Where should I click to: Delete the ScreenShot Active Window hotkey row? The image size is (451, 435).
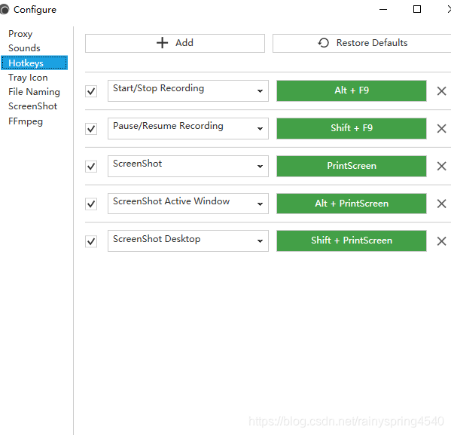coord(441,204)
